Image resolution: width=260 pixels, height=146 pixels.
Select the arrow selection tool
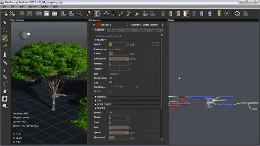(x=5, y=23)
